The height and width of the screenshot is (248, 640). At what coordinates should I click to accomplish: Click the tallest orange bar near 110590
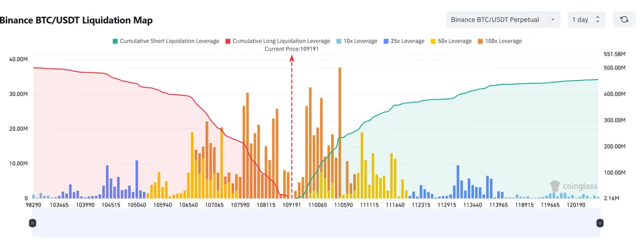click(x=340, y=133)
